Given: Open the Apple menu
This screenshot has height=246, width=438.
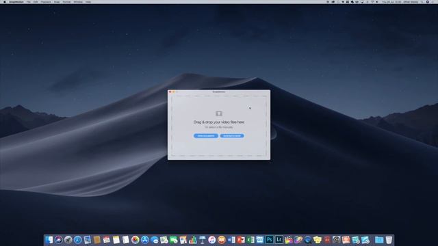Looking at the screenshot, I should 5,2.
